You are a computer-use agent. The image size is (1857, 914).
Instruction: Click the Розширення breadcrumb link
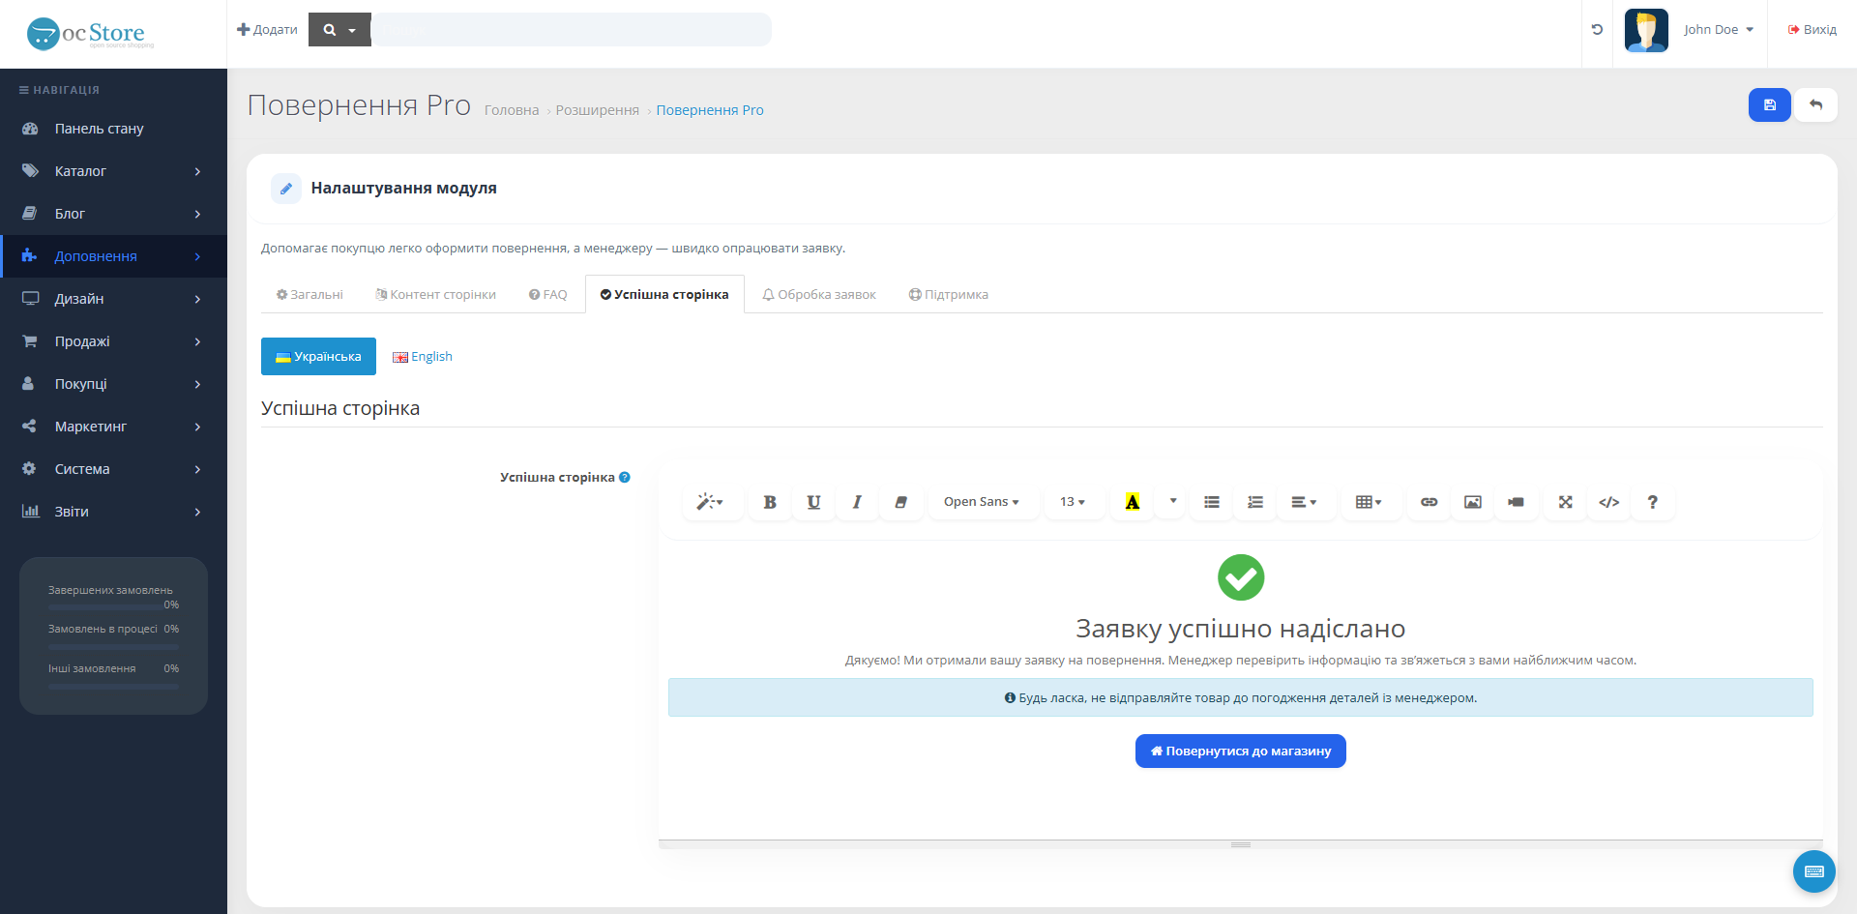coord(597,110)
